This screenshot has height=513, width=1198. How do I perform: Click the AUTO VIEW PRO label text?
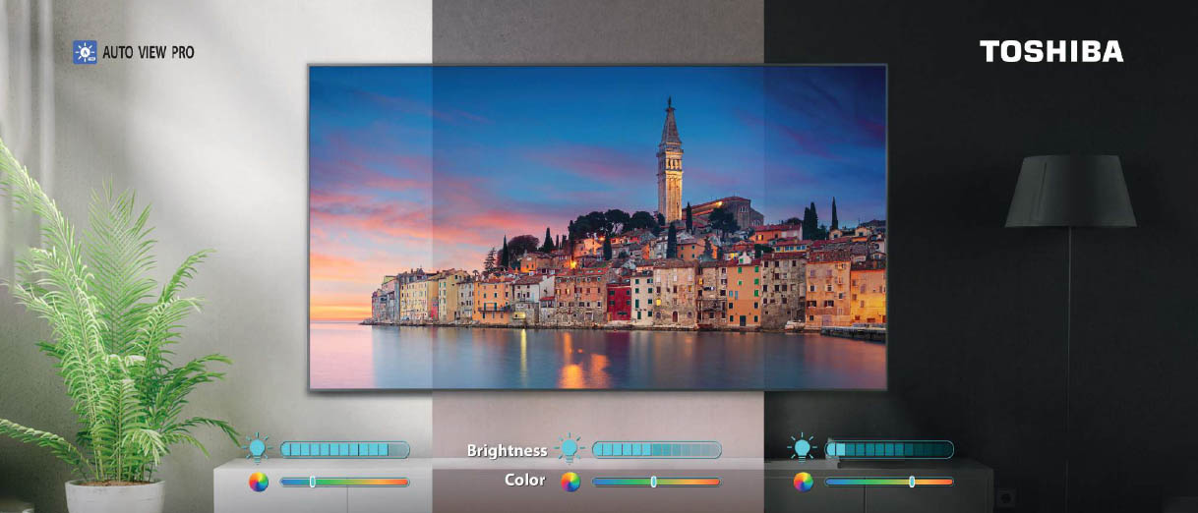tap(149, 53)
